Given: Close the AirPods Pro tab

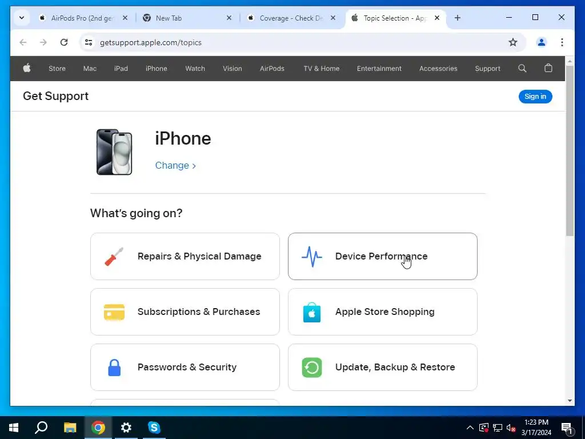Looking at the screenshot, I should pyautogui.click(x=125, y=18).
